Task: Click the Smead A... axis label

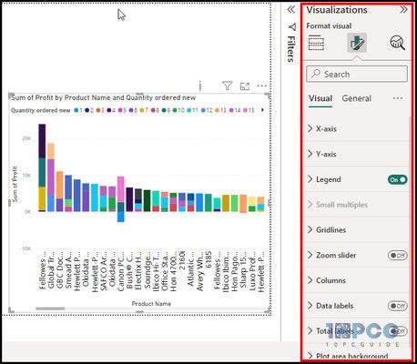Action: click(x=68, y=269)
